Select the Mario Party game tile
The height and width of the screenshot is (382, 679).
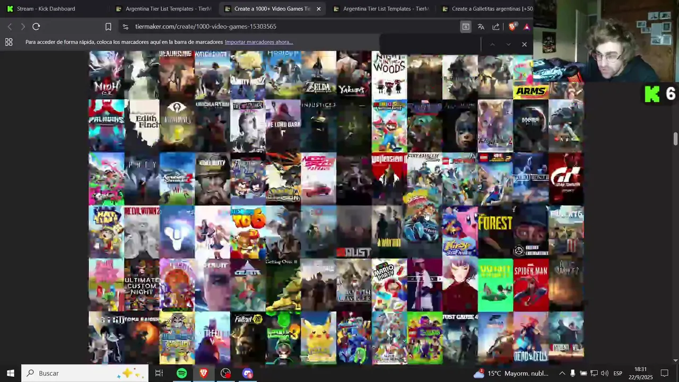click(389, 285)
